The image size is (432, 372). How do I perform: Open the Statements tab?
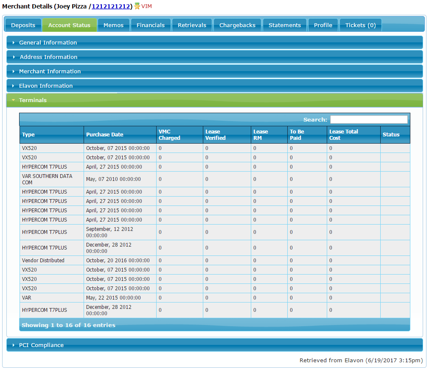(x=285, y=25)
